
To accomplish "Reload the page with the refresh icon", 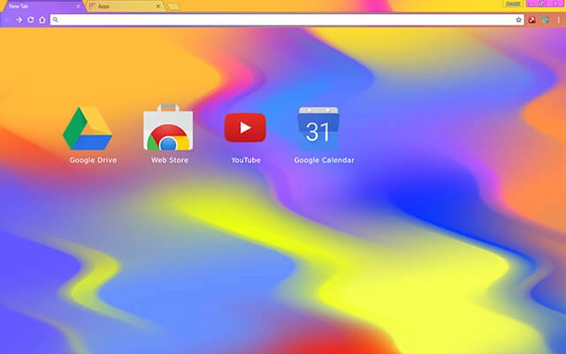I will pyautogui.click(x=31, y=19).
